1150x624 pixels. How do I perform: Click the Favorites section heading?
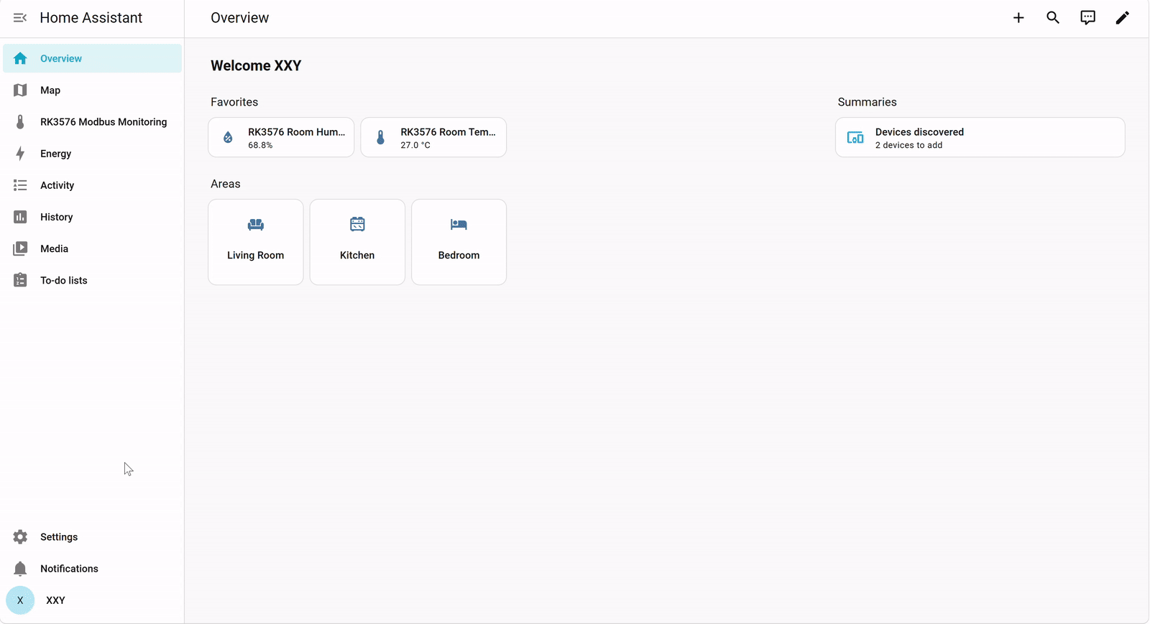click(x=234, y=102)
